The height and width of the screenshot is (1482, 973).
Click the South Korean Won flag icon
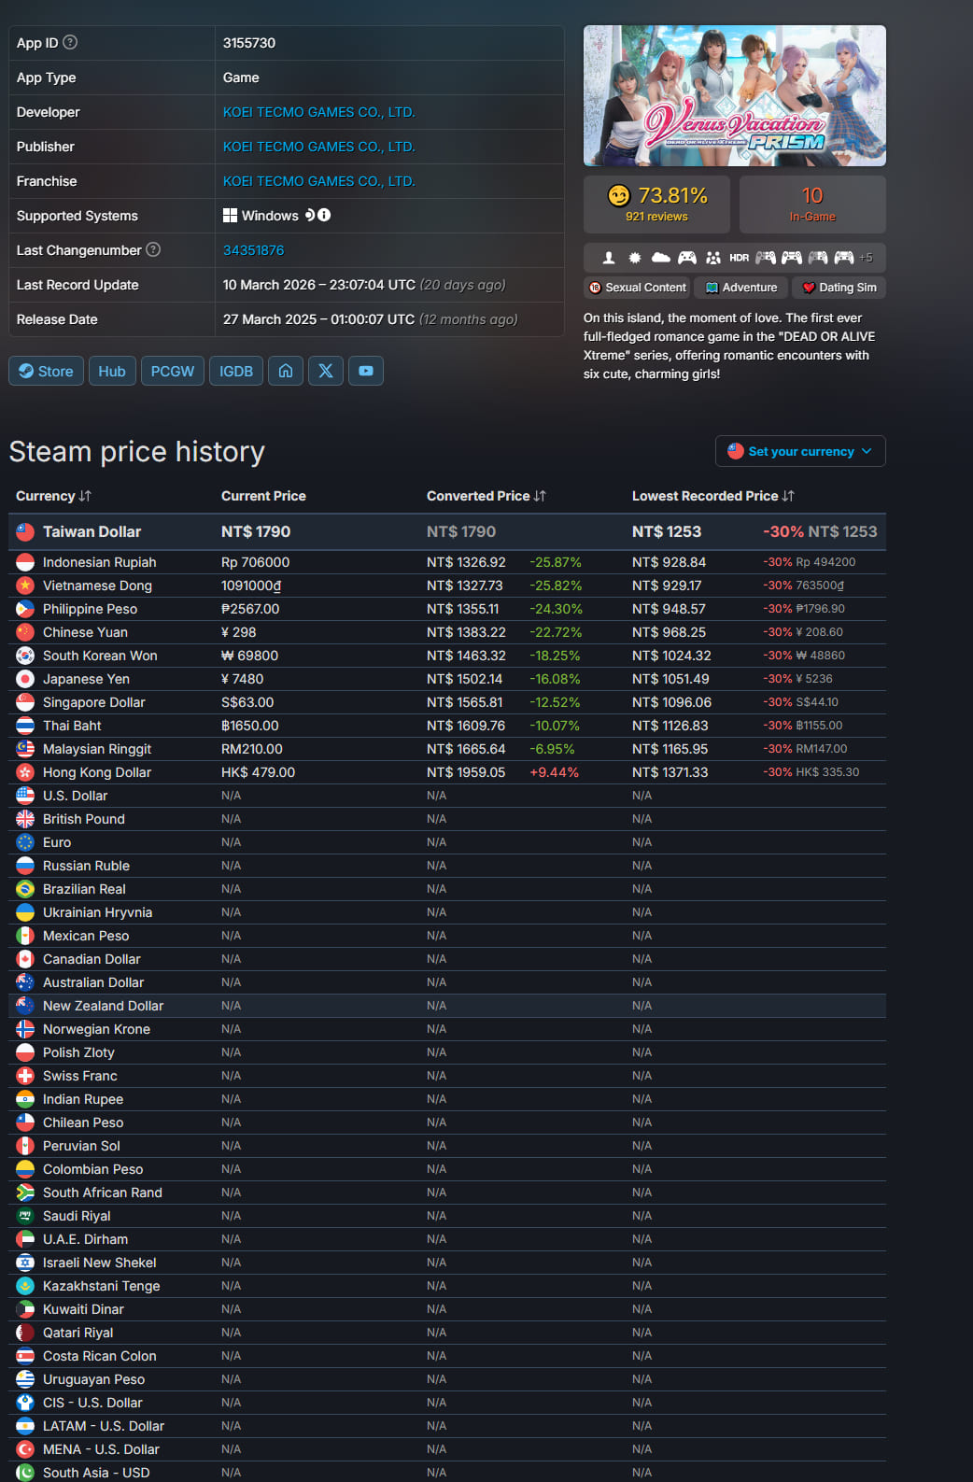[25, 656]
